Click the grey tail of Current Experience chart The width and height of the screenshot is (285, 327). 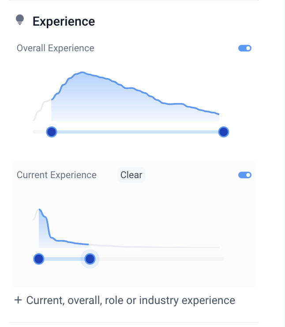point(154,246)
